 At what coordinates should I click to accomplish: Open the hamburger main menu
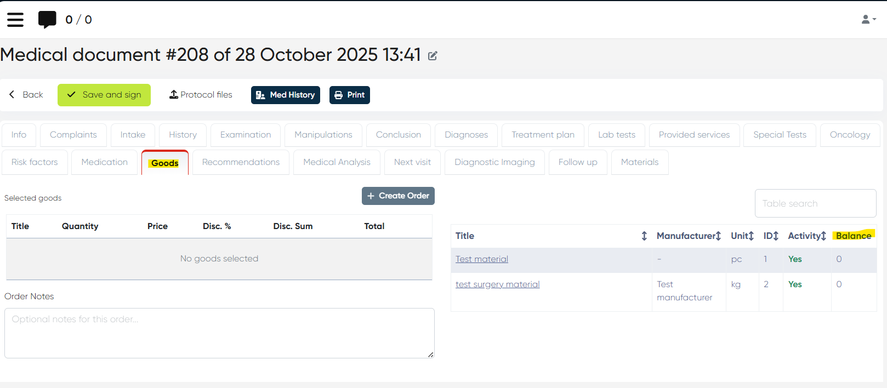[15, 20]
